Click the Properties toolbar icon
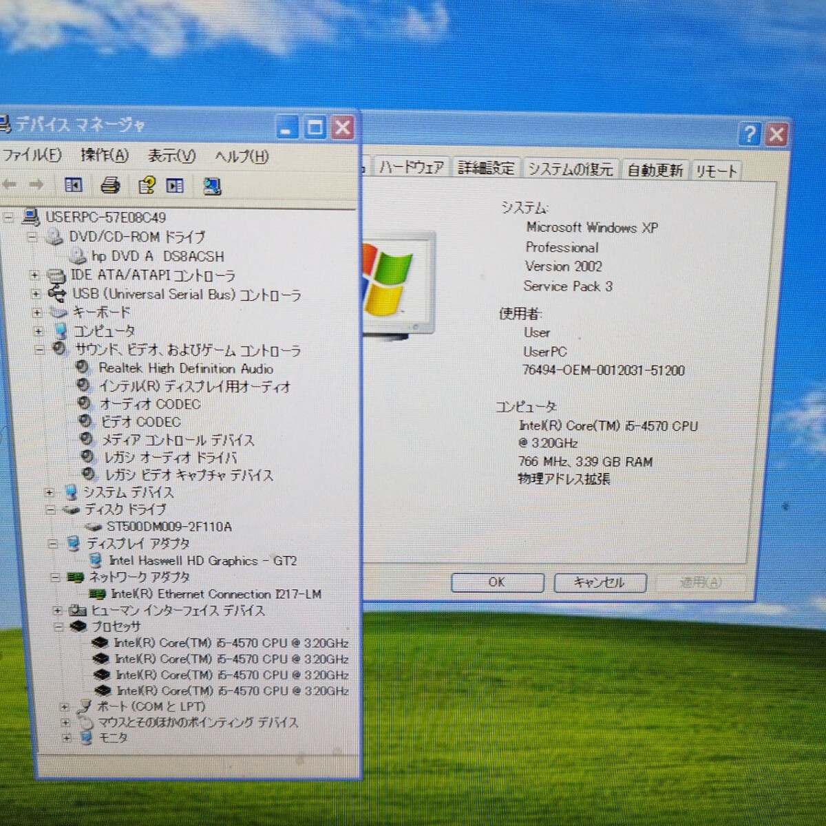 click(x=147, y=186)
